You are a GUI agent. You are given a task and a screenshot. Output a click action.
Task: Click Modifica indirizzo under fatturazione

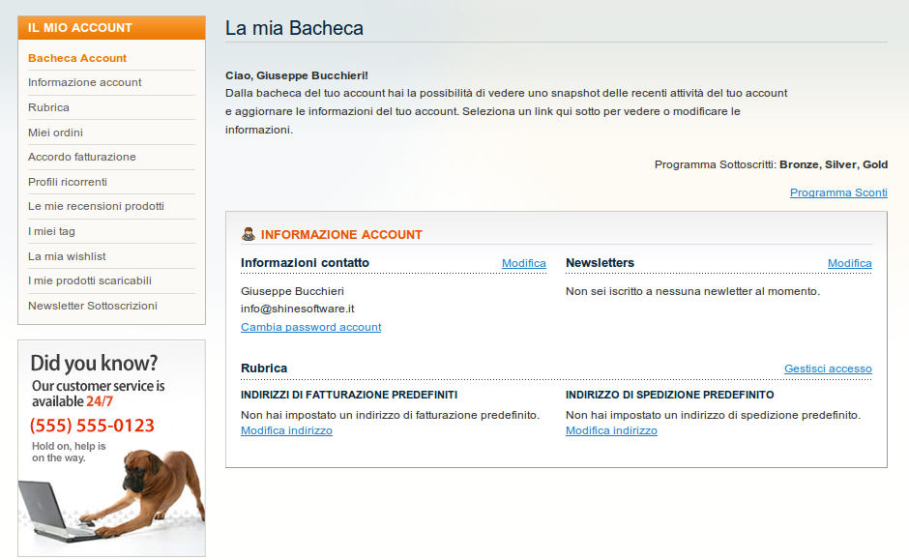[286, 430]
